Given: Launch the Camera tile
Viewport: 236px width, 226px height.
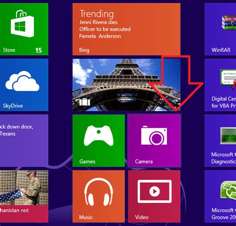Looking at the screenshot, I should (154, 141).
